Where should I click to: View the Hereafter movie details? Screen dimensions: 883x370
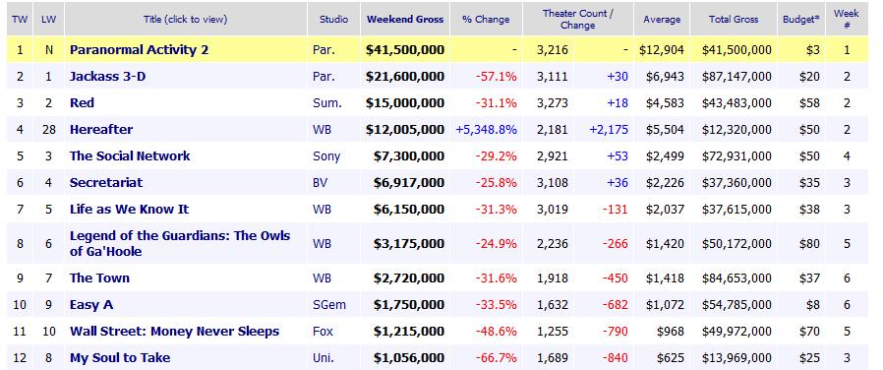[x=101, y=129]
